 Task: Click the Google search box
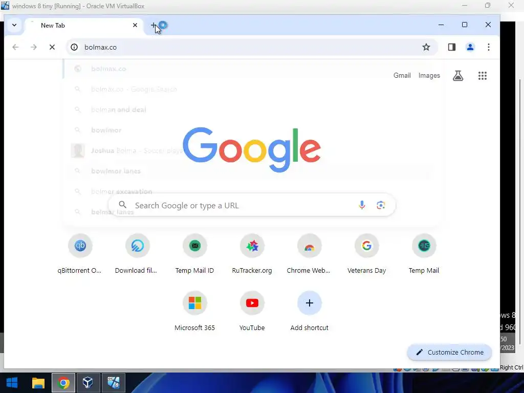[252, 205]
